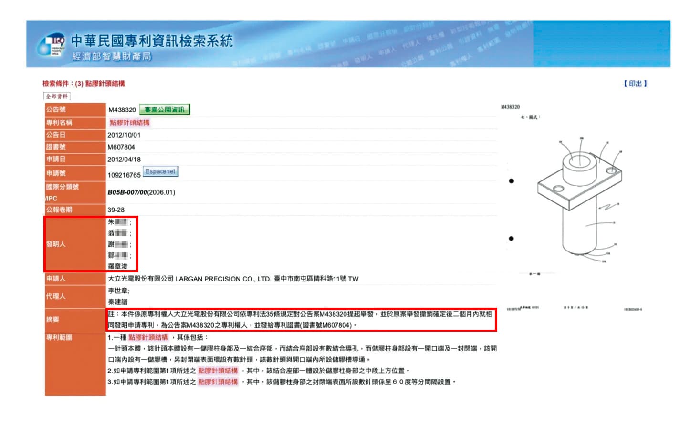The image size is (690, 421).
Task: Click application number 109216765
Action: click(x=124, y=175)
